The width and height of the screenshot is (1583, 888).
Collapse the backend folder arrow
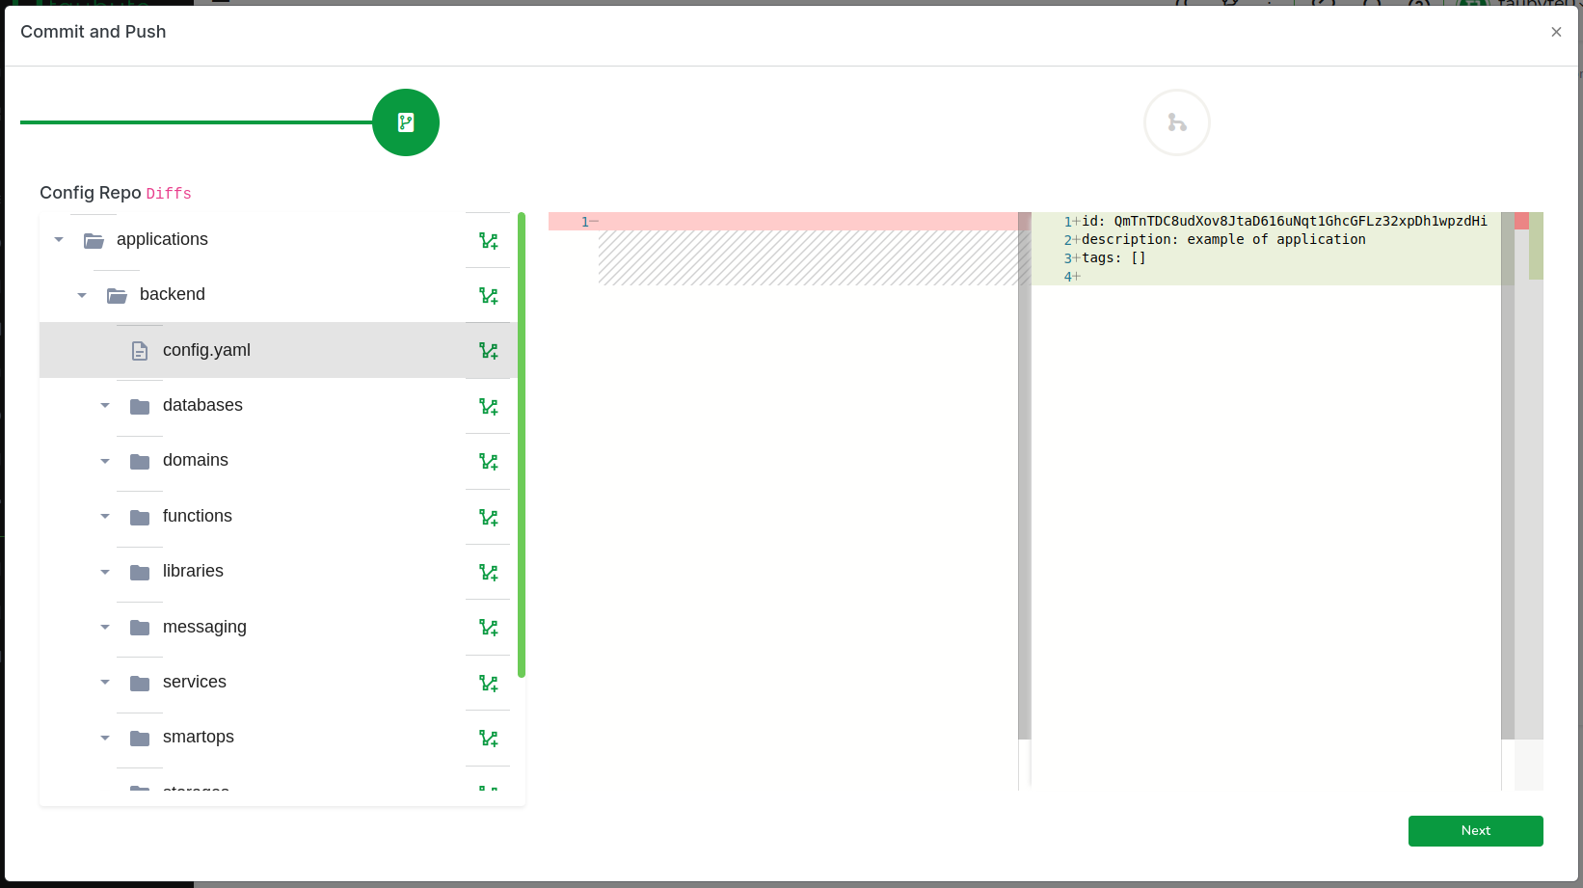pos(82,295)
